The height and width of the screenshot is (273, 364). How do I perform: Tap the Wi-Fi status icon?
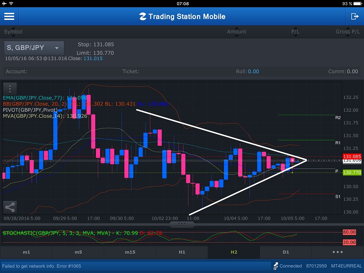point(11,4)
